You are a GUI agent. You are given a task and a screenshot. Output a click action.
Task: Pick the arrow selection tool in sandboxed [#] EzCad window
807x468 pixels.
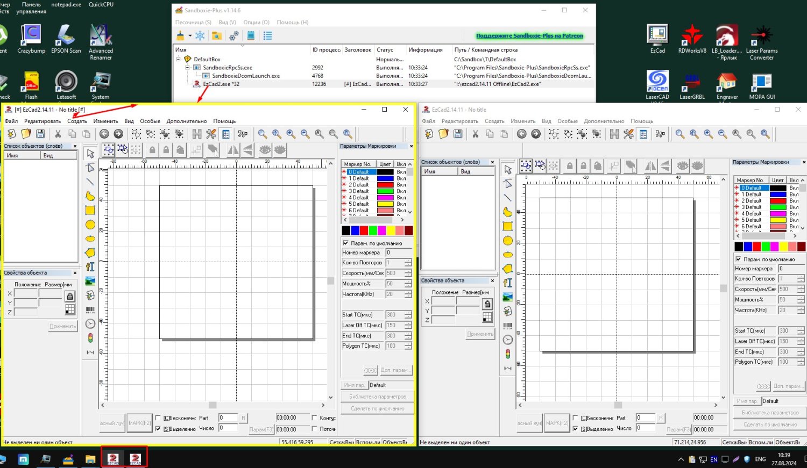pos(90,154)
